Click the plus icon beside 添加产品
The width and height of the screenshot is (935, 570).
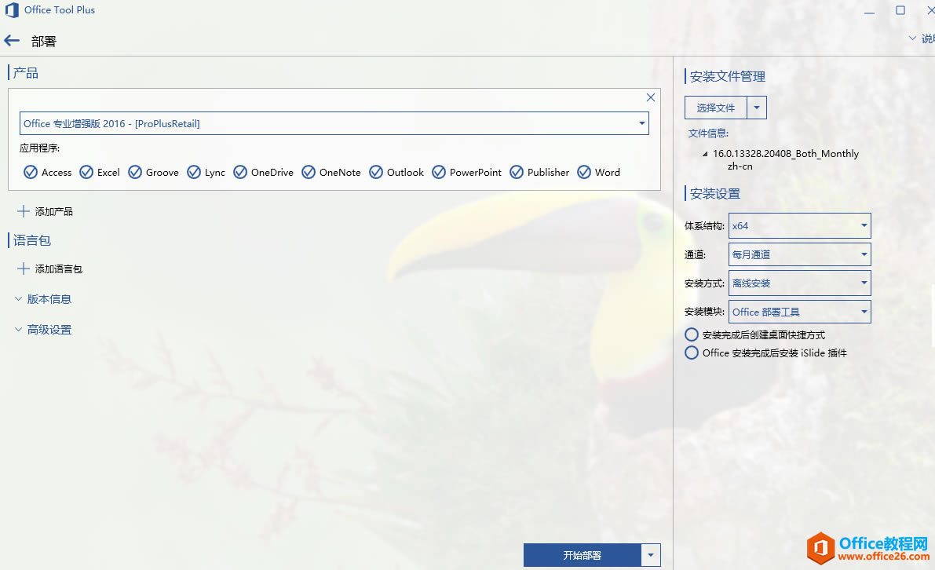pyautogui.click(x=24, y=211)
